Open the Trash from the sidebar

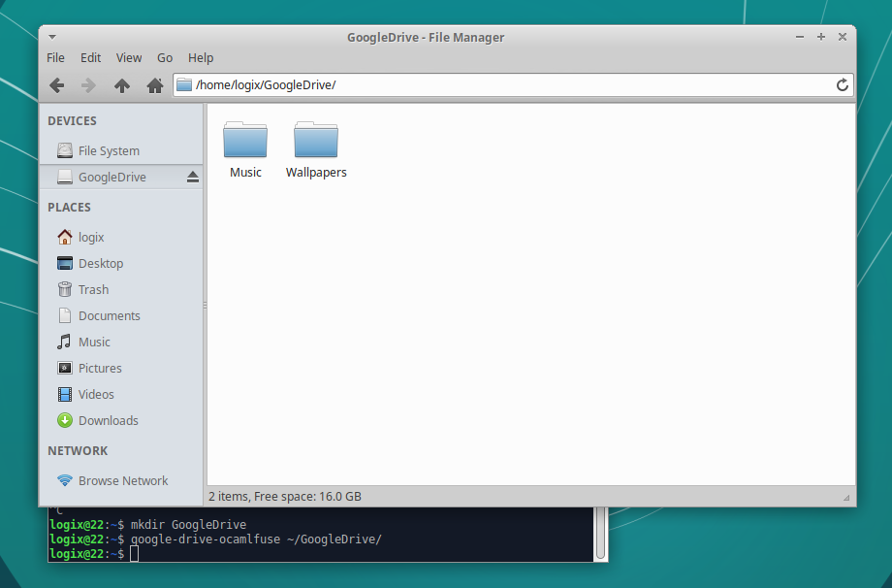tap(94, 289)
